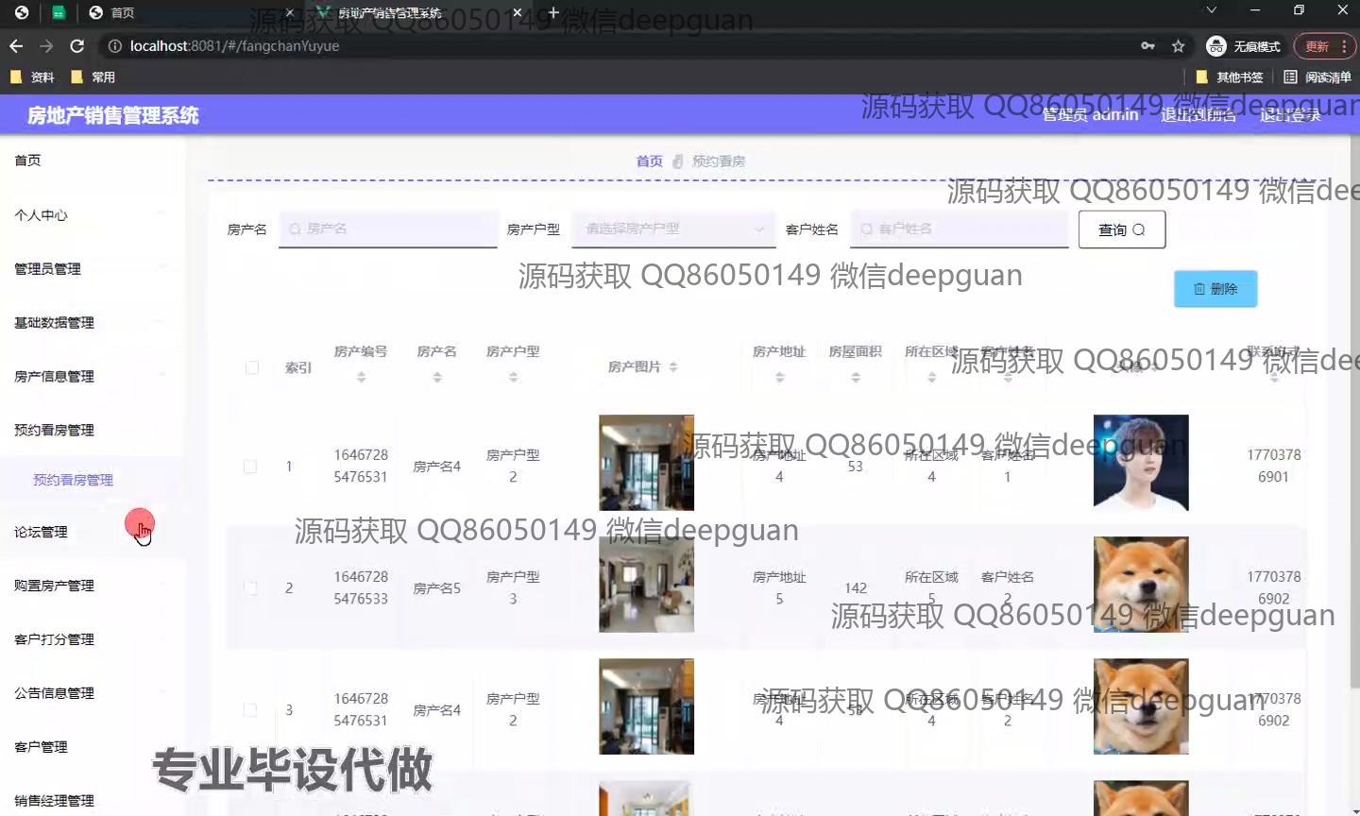Select the 142 area value cell
Viewport: 1360px width, 816px height.
[856, 588]
